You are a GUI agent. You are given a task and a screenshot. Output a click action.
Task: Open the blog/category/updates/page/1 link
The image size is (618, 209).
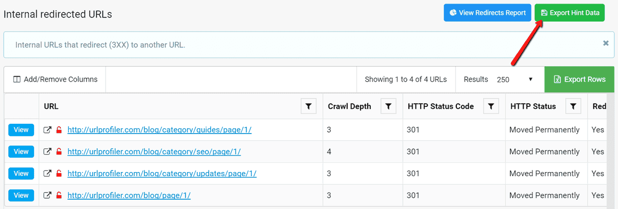point(162,174)
